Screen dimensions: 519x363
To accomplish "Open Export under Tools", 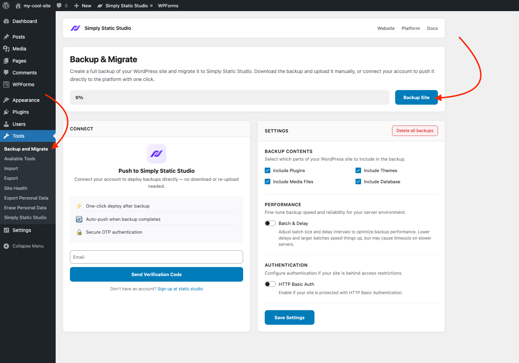I will (11, 178).
